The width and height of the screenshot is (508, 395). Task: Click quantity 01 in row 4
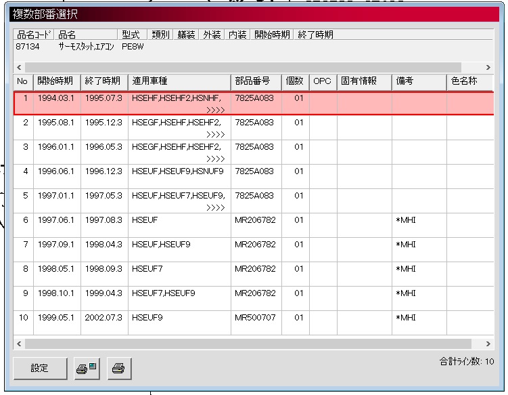tap(299, 171)
